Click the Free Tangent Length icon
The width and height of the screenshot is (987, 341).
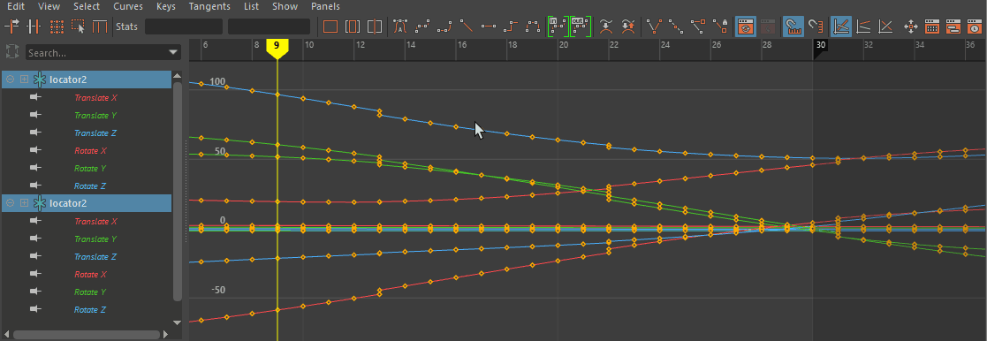(698, 27)
